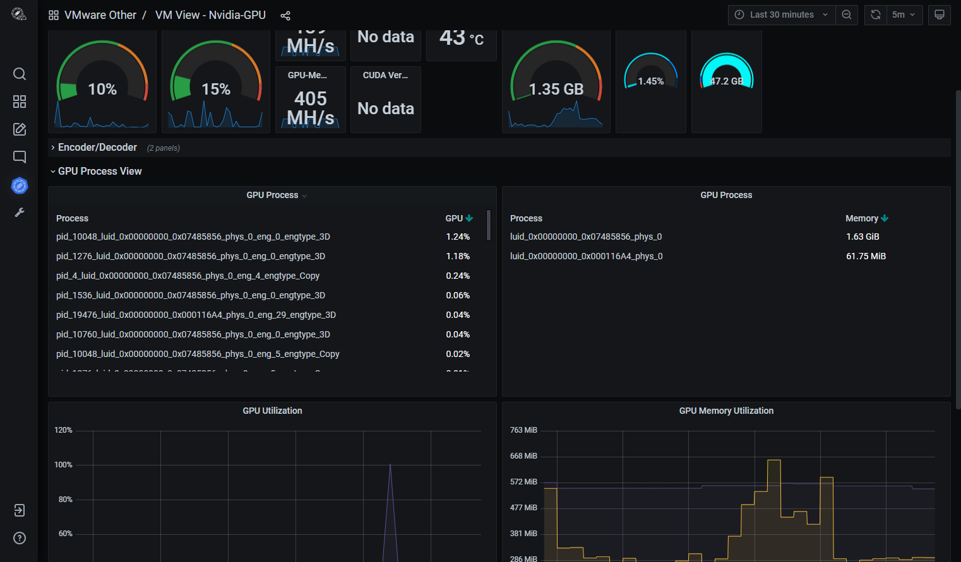Click the blue compass plugin icon
This screenshot has height=562, width=961.
[20, 185]
